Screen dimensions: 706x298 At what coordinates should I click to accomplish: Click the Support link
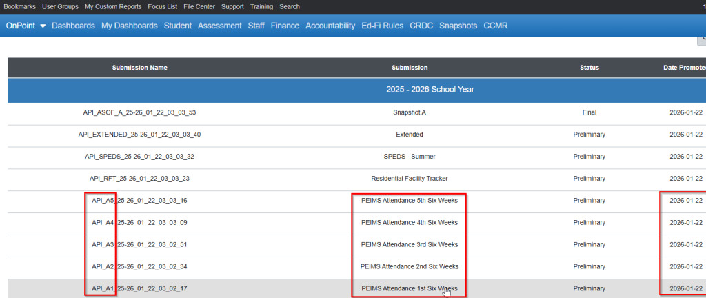point(232,6)
